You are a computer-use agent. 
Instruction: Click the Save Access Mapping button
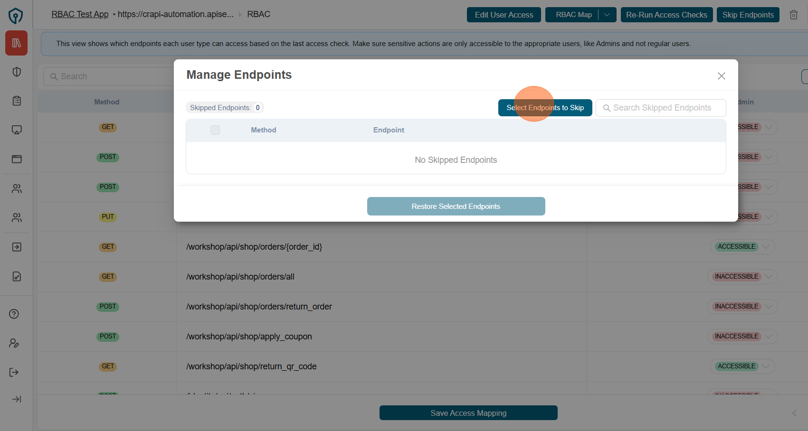[468, 413]
